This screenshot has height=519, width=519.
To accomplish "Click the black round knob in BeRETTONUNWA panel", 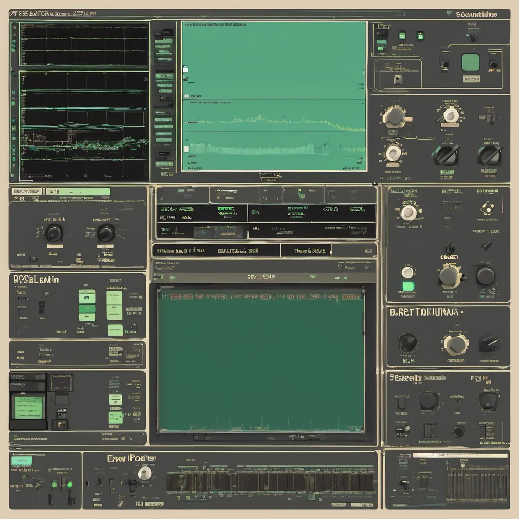I will (408, 343).
